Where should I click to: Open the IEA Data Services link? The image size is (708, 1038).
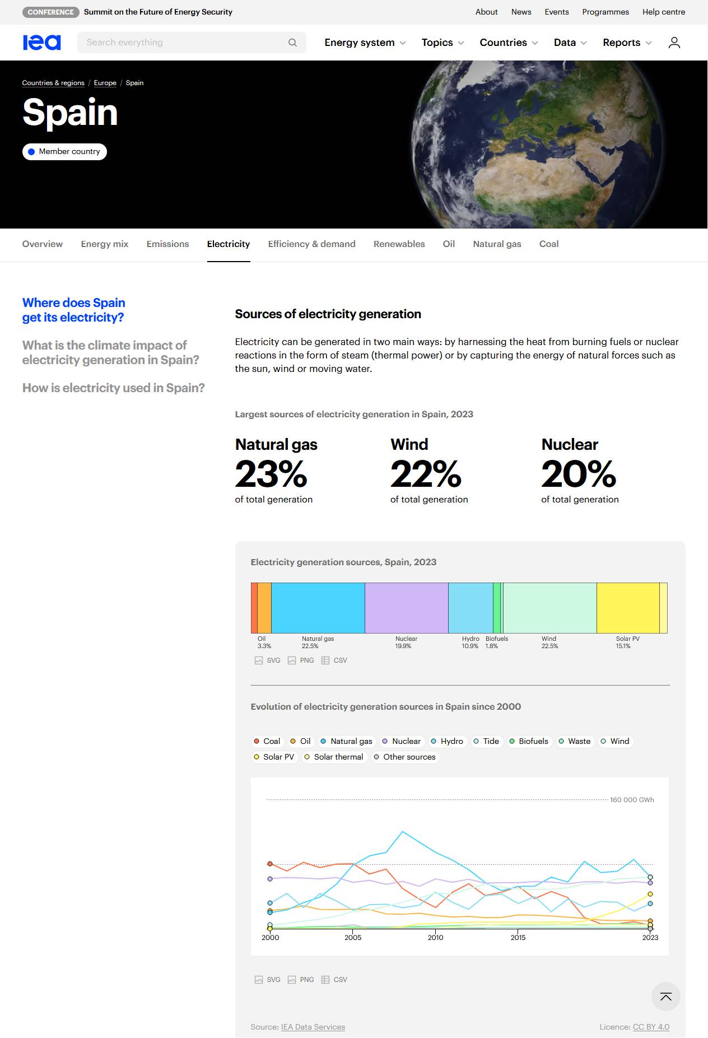coord(313,1027)
